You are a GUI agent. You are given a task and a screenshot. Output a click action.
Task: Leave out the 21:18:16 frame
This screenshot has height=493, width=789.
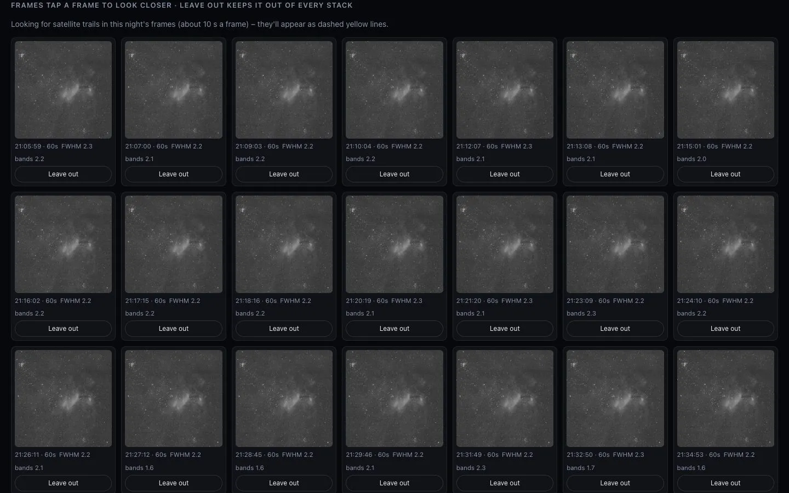click(284, 329)
